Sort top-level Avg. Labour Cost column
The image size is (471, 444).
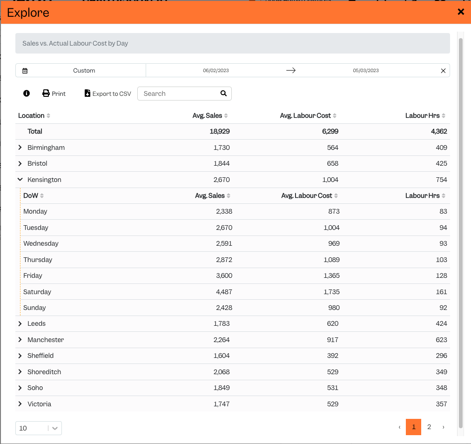[x=335, y=116]
